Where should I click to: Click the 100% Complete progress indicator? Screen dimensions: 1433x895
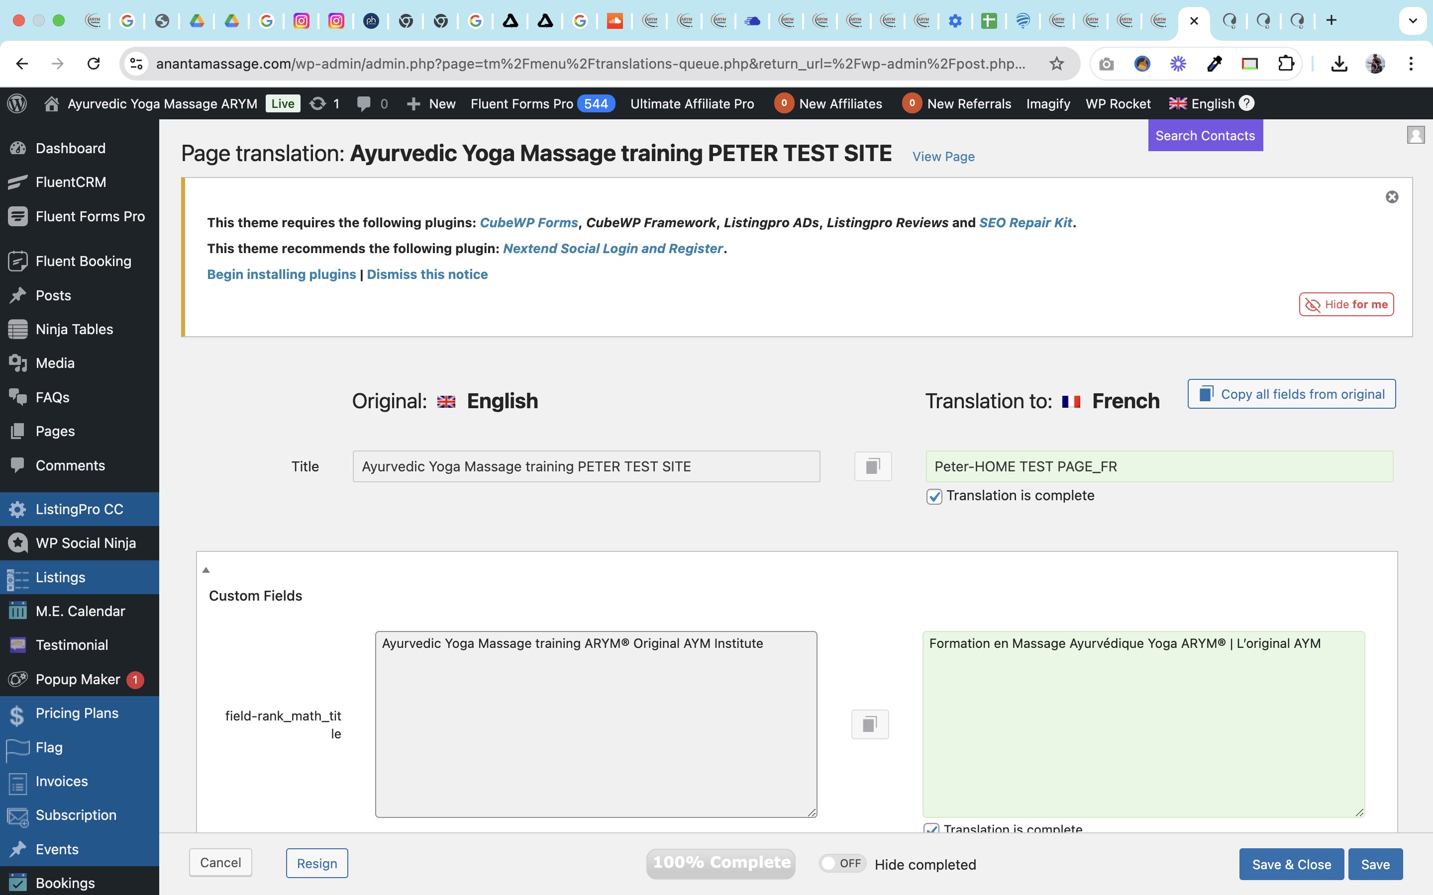coord(720,863)
